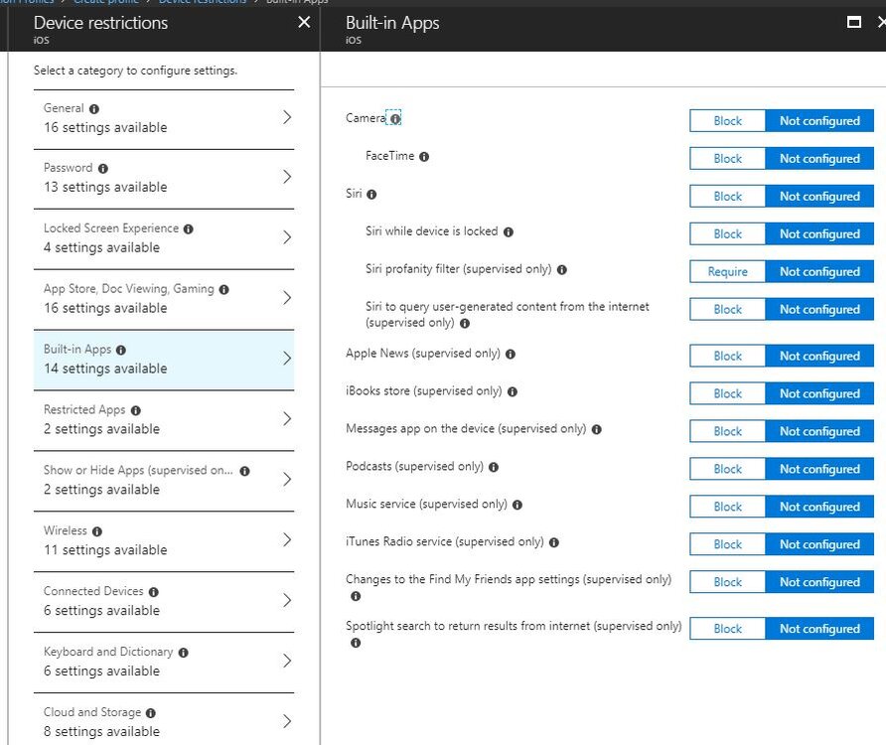Screen dimensions: 886x745
Task: Expand Built-in Apps chevron
Action: [287, 359]
